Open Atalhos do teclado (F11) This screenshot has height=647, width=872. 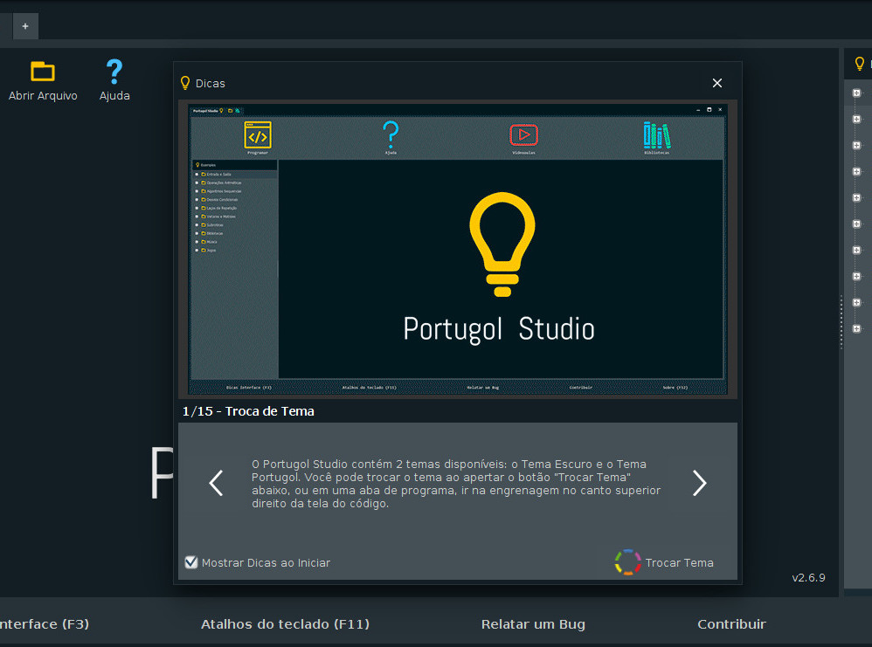point(285,624)
